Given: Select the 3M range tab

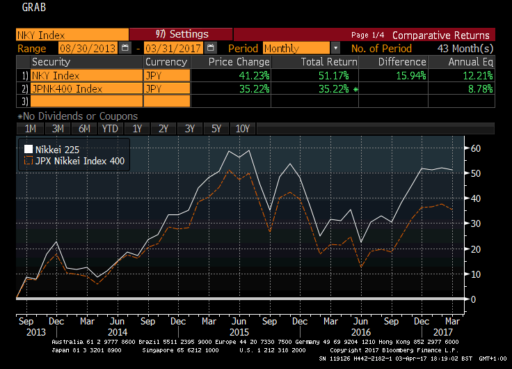Looking at the screenshot, I should (58, 129).
